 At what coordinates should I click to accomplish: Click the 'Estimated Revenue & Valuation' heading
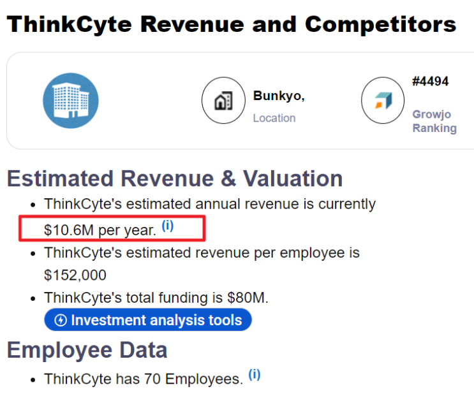175,179
